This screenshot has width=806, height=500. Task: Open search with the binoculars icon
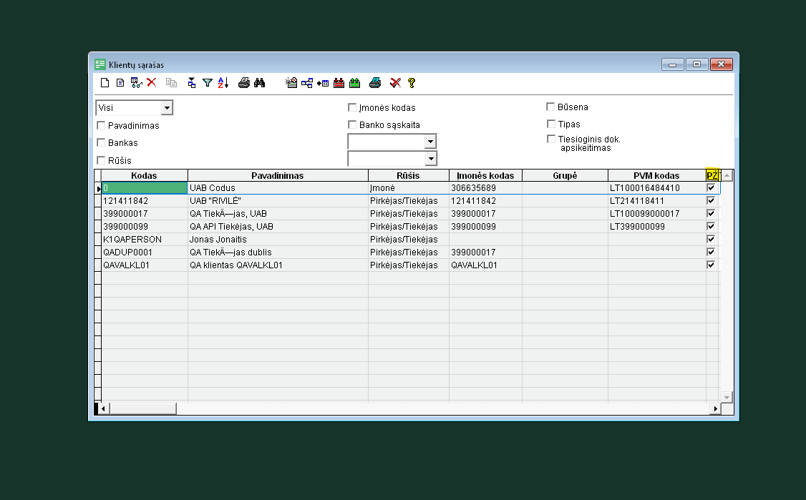(260, 83)
